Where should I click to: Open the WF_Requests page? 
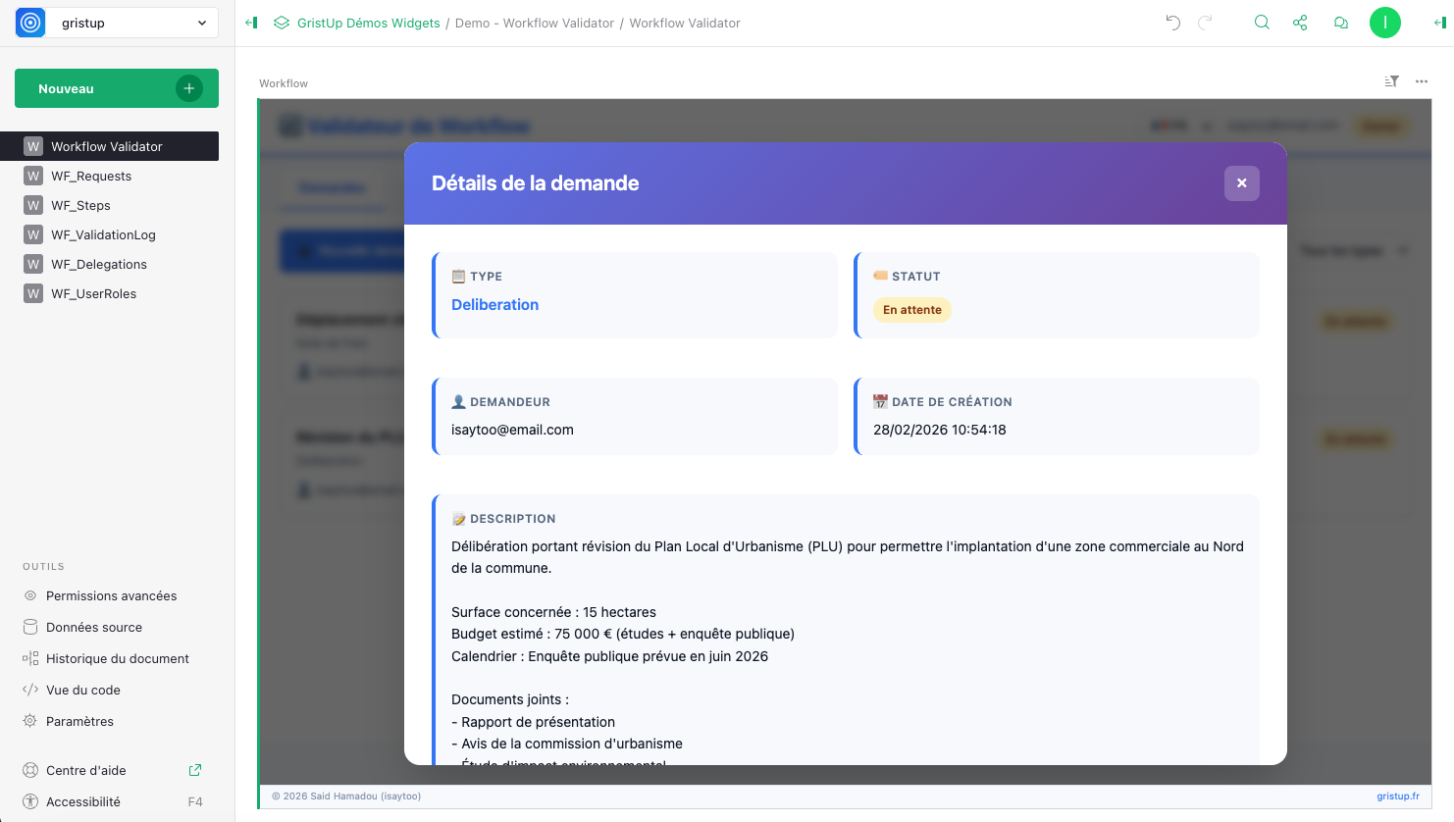(91, 176)
